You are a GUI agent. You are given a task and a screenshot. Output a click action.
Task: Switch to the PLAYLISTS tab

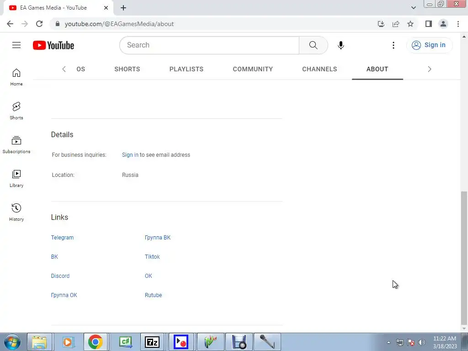click(186, 69)
